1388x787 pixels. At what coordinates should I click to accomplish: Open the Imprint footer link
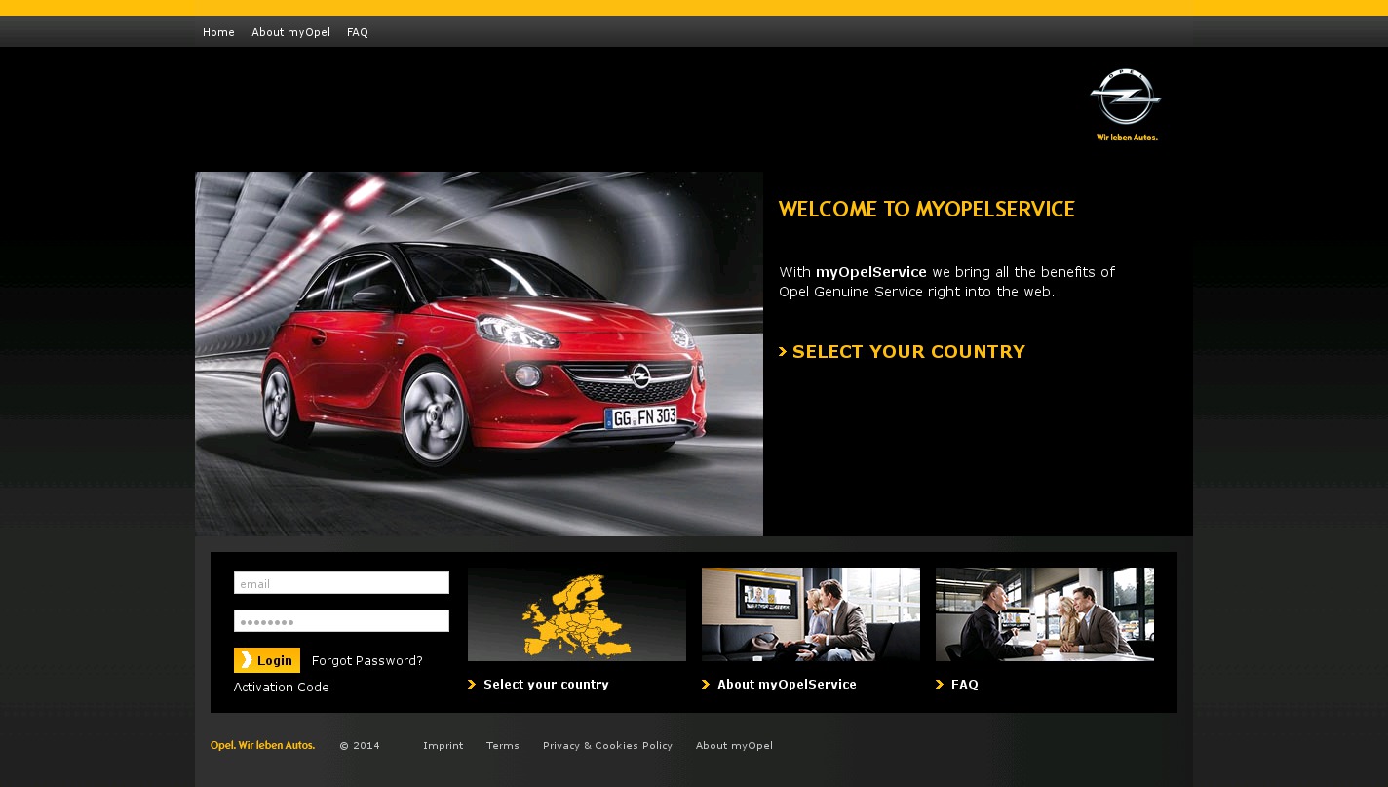tap(443, 746)
